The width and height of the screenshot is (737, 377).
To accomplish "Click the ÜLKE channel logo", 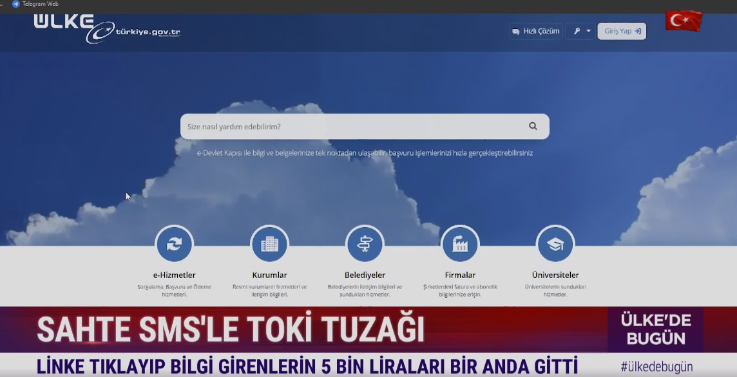I will click(63, 21).
